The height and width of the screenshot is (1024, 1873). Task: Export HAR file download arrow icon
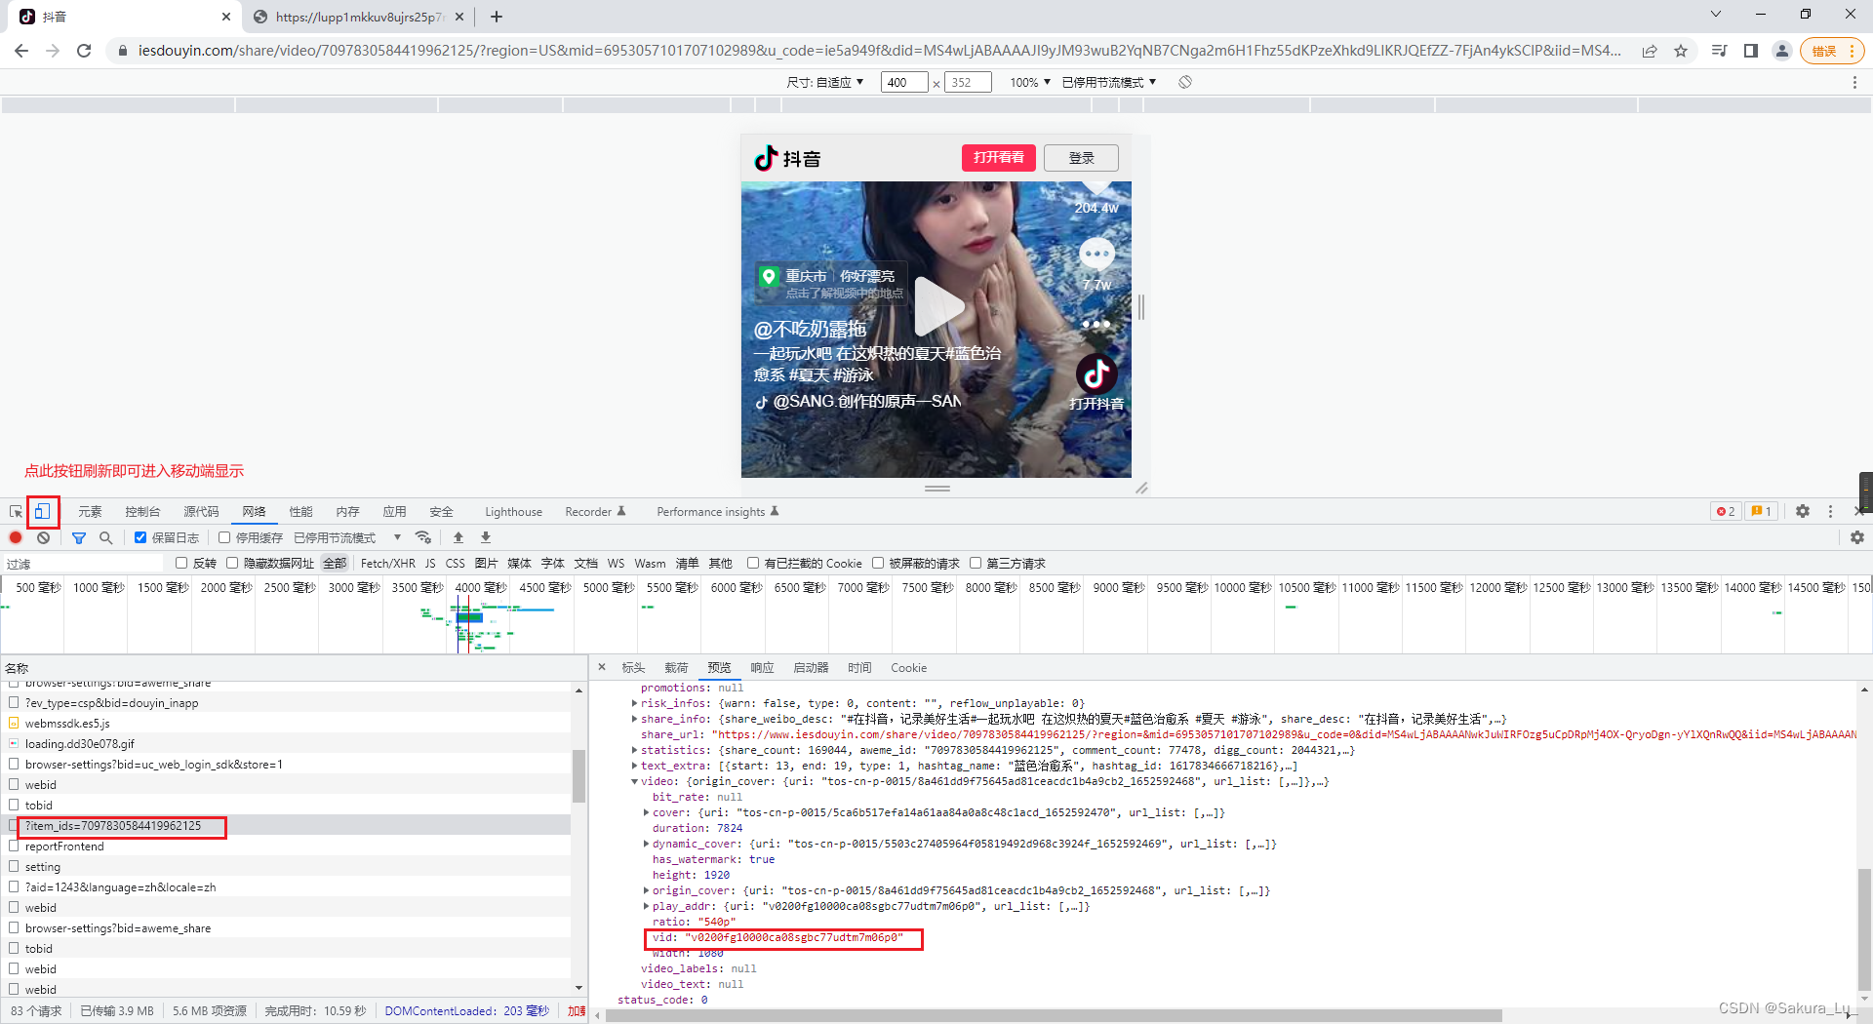[486, 537]
